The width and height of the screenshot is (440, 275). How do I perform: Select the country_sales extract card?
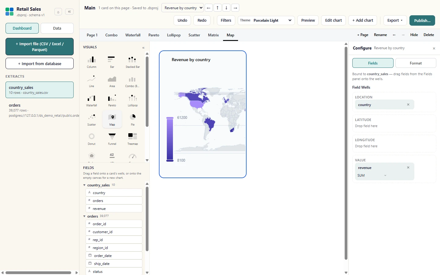tap(39, 90)
